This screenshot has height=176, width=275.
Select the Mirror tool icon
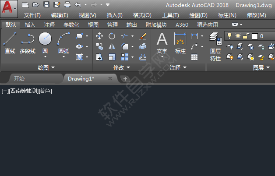pyautogui.click(x=112, y=46)
